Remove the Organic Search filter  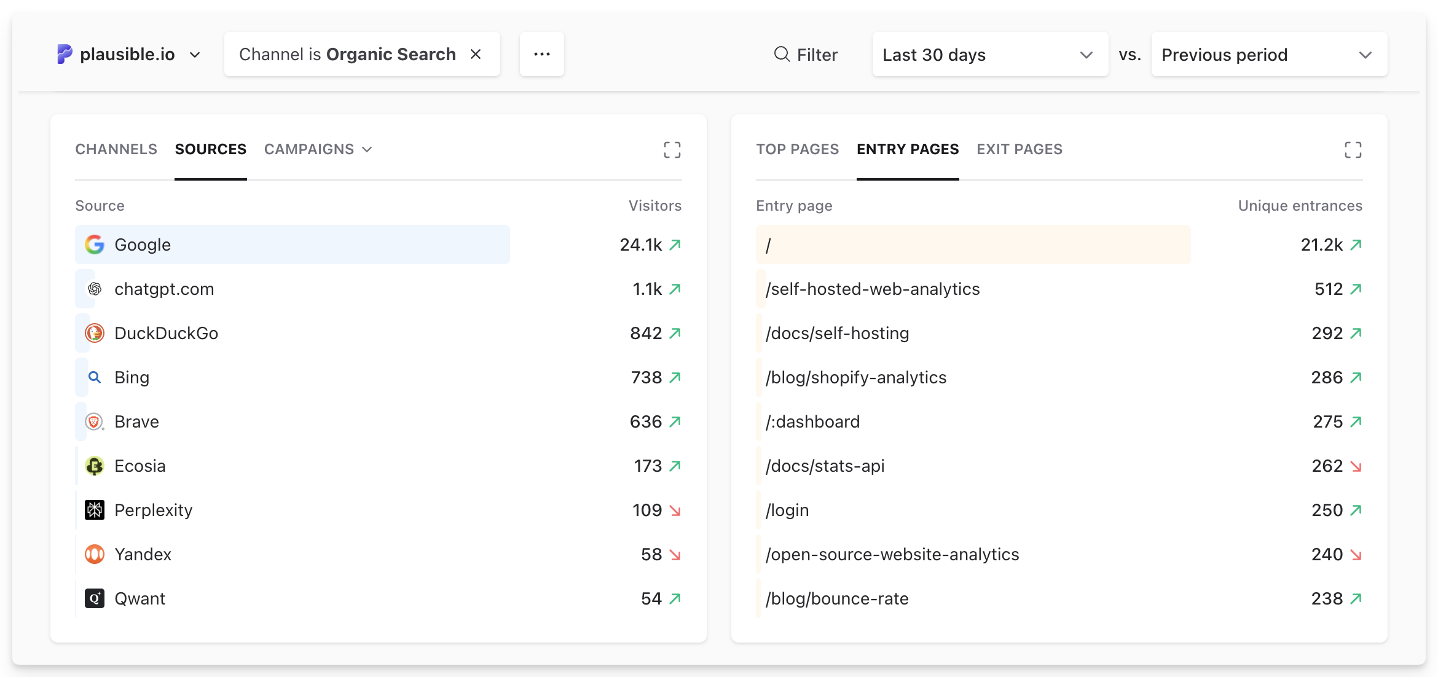tap(476, 54)
